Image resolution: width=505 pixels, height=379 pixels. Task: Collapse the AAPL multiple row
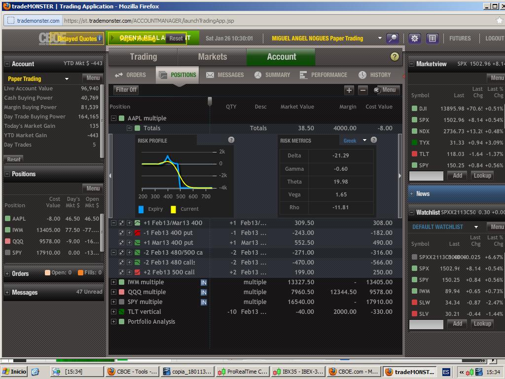113,118
